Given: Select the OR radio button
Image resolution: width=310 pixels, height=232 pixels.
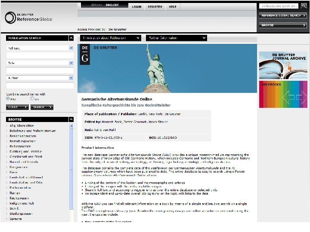Looking at the screenshot, I should coord(32,98).
